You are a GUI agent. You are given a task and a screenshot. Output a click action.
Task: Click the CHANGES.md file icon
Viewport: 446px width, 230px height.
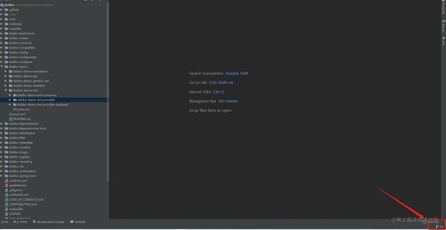coord(6,195)
